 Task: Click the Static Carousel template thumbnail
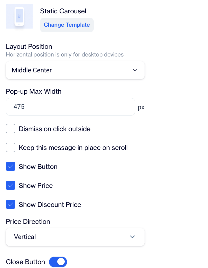point(19,16)
